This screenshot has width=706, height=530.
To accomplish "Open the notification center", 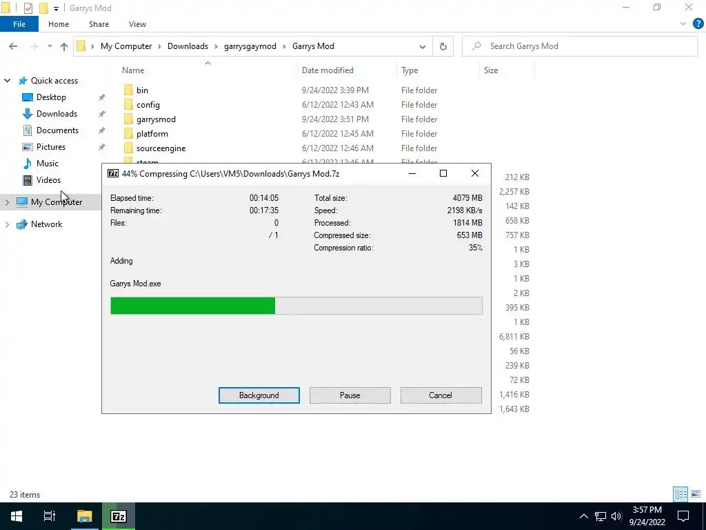I will pos(683,516).
